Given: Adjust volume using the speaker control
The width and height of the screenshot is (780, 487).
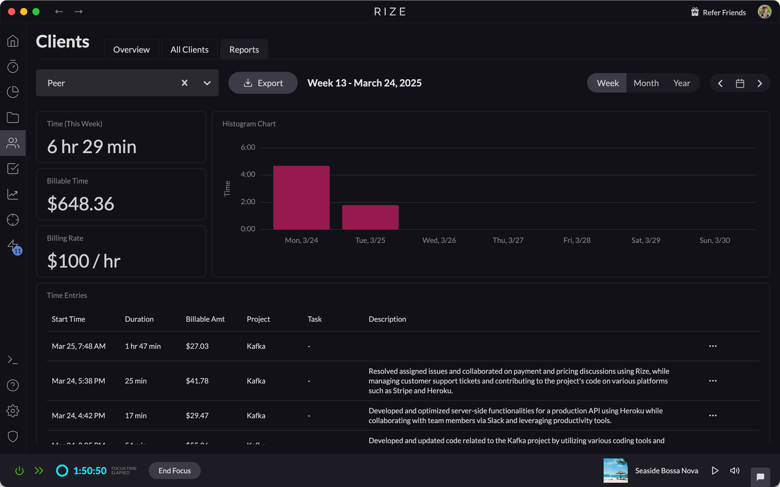Looking at the screenshot, I should click(735, 470).
